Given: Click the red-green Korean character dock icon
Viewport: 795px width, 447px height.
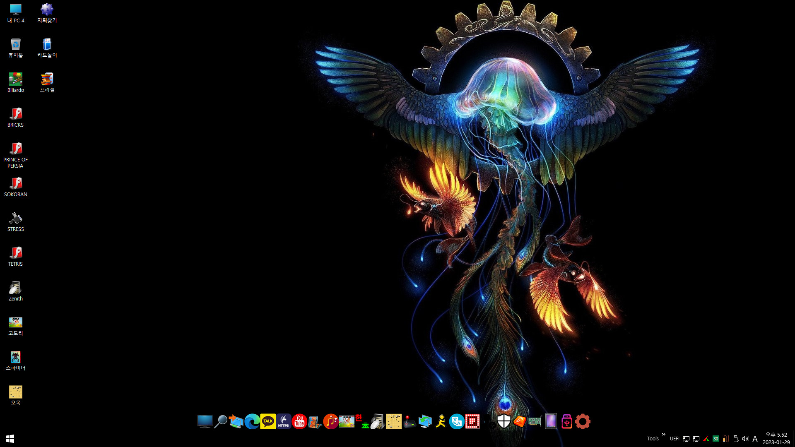Looking at the screenshot, I should tap(362, 421).
